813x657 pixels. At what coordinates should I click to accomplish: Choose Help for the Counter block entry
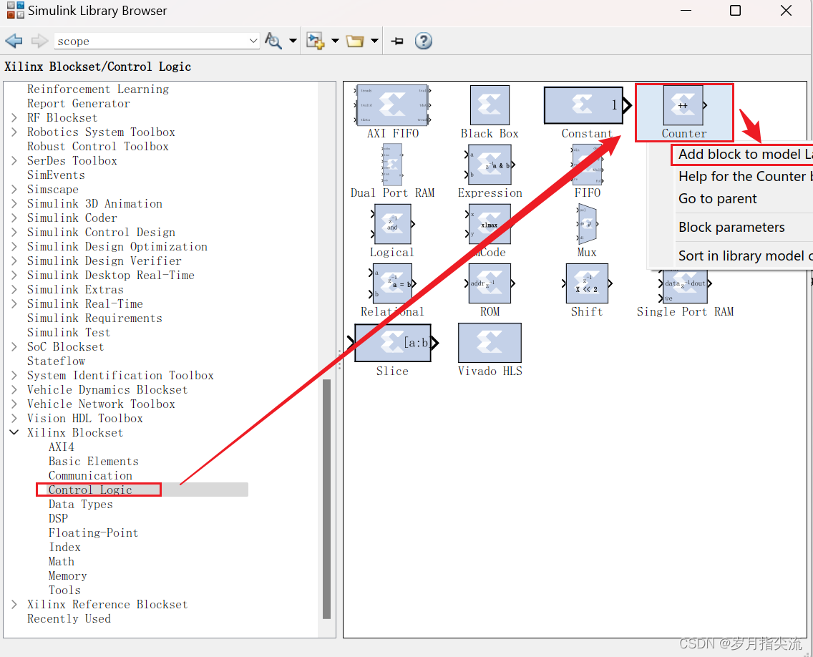[744, 176]
